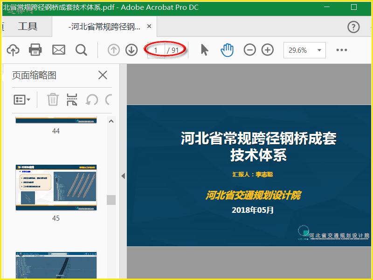Activate the Hand pan tool
The image size is (373, 280).
click(x=227, y=50)
